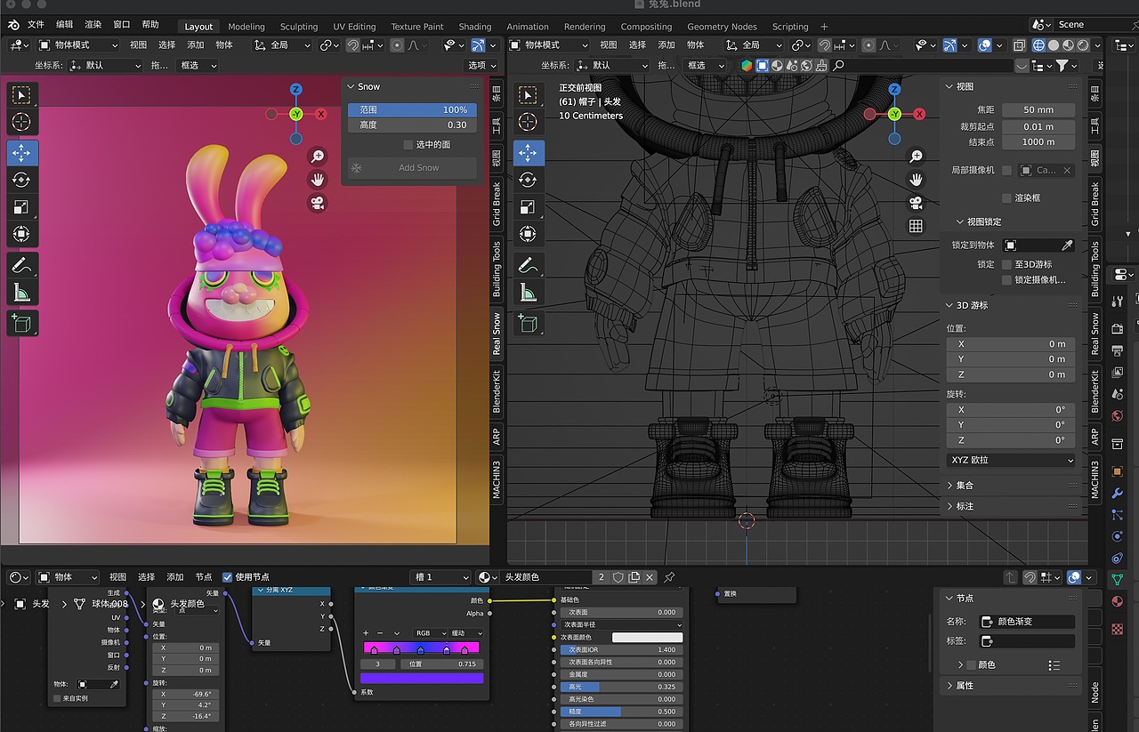The width and height of the screenshot is (1139, 732).
Task: Open the XYZ 欧拉 rotation mode dropdown
Action: pos(1011,460)
